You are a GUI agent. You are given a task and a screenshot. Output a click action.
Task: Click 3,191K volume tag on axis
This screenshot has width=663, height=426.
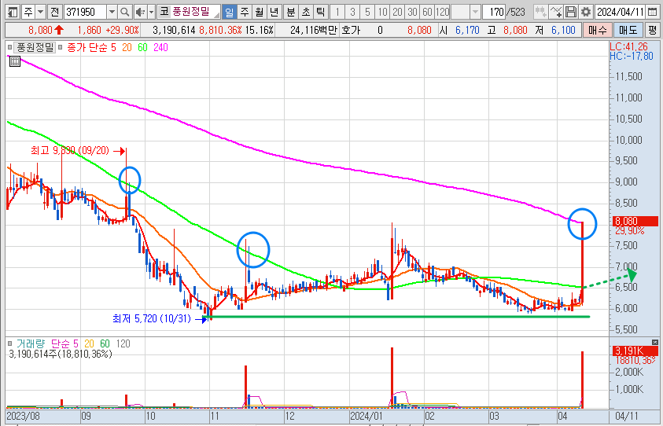(x=635, y=351)
